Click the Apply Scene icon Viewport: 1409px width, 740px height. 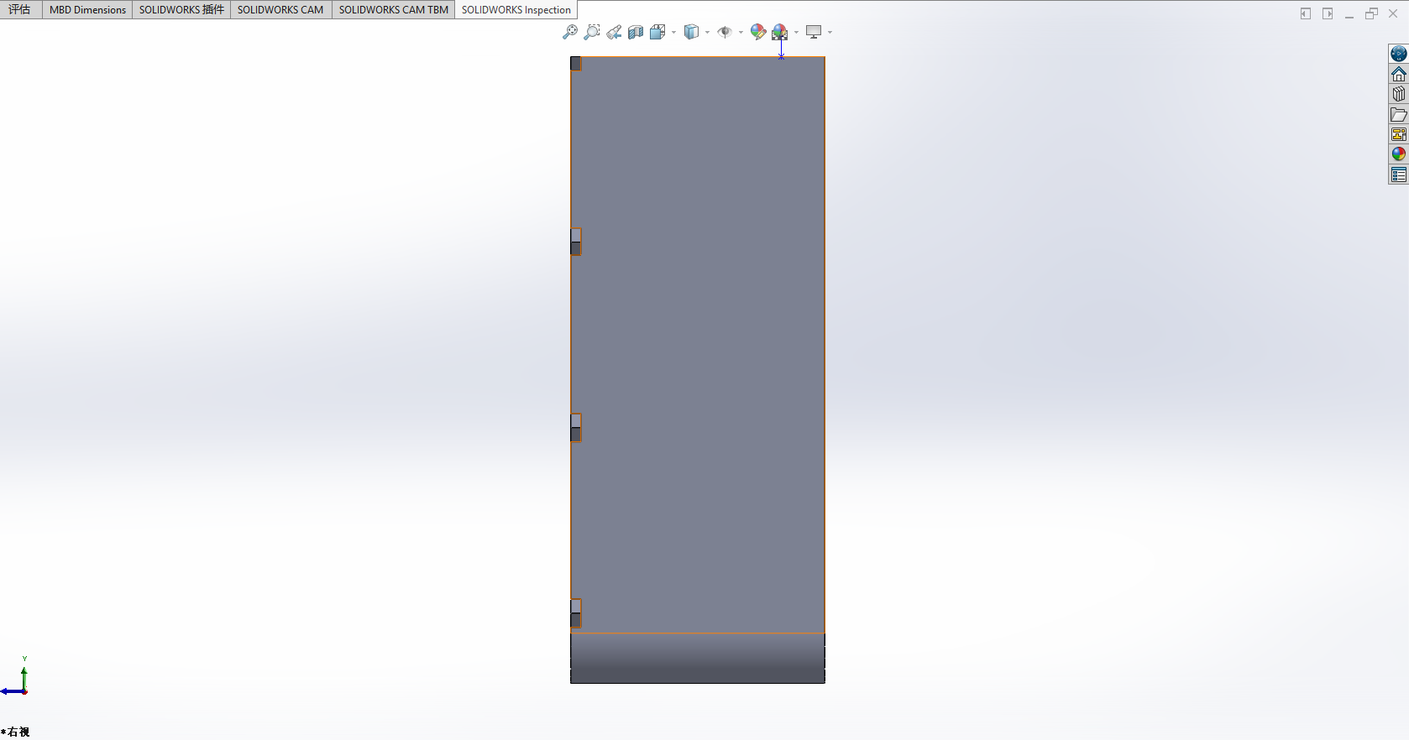pos(780,32)
